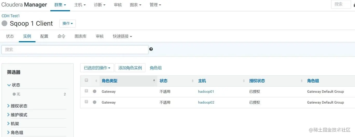Viewport: 355px width, 137px height.
Task: Click 不适用 in the hadoop01 row
Action: coord(165,91)
